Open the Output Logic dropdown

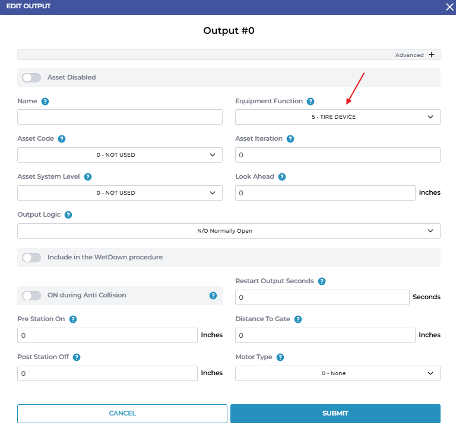[x=229, y=231]
